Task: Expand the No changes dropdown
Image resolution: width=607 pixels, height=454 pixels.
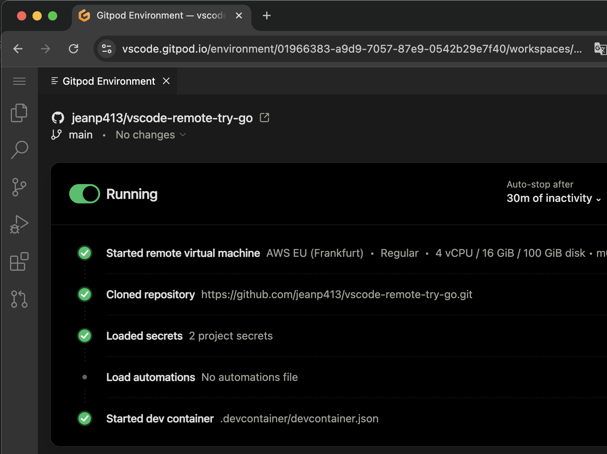Action: click(x=151, y=135)
